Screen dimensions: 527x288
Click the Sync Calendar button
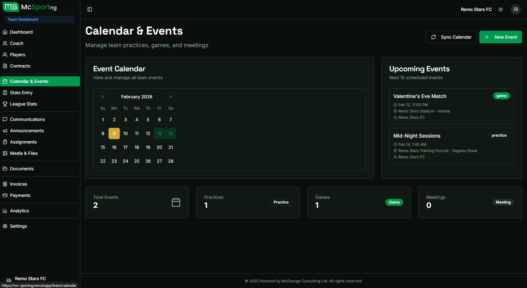(x=451, y=37)
